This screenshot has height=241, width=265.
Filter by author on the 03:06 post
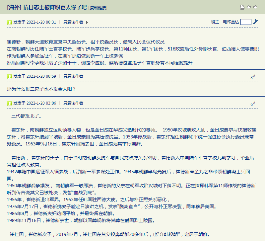(73, 103)
